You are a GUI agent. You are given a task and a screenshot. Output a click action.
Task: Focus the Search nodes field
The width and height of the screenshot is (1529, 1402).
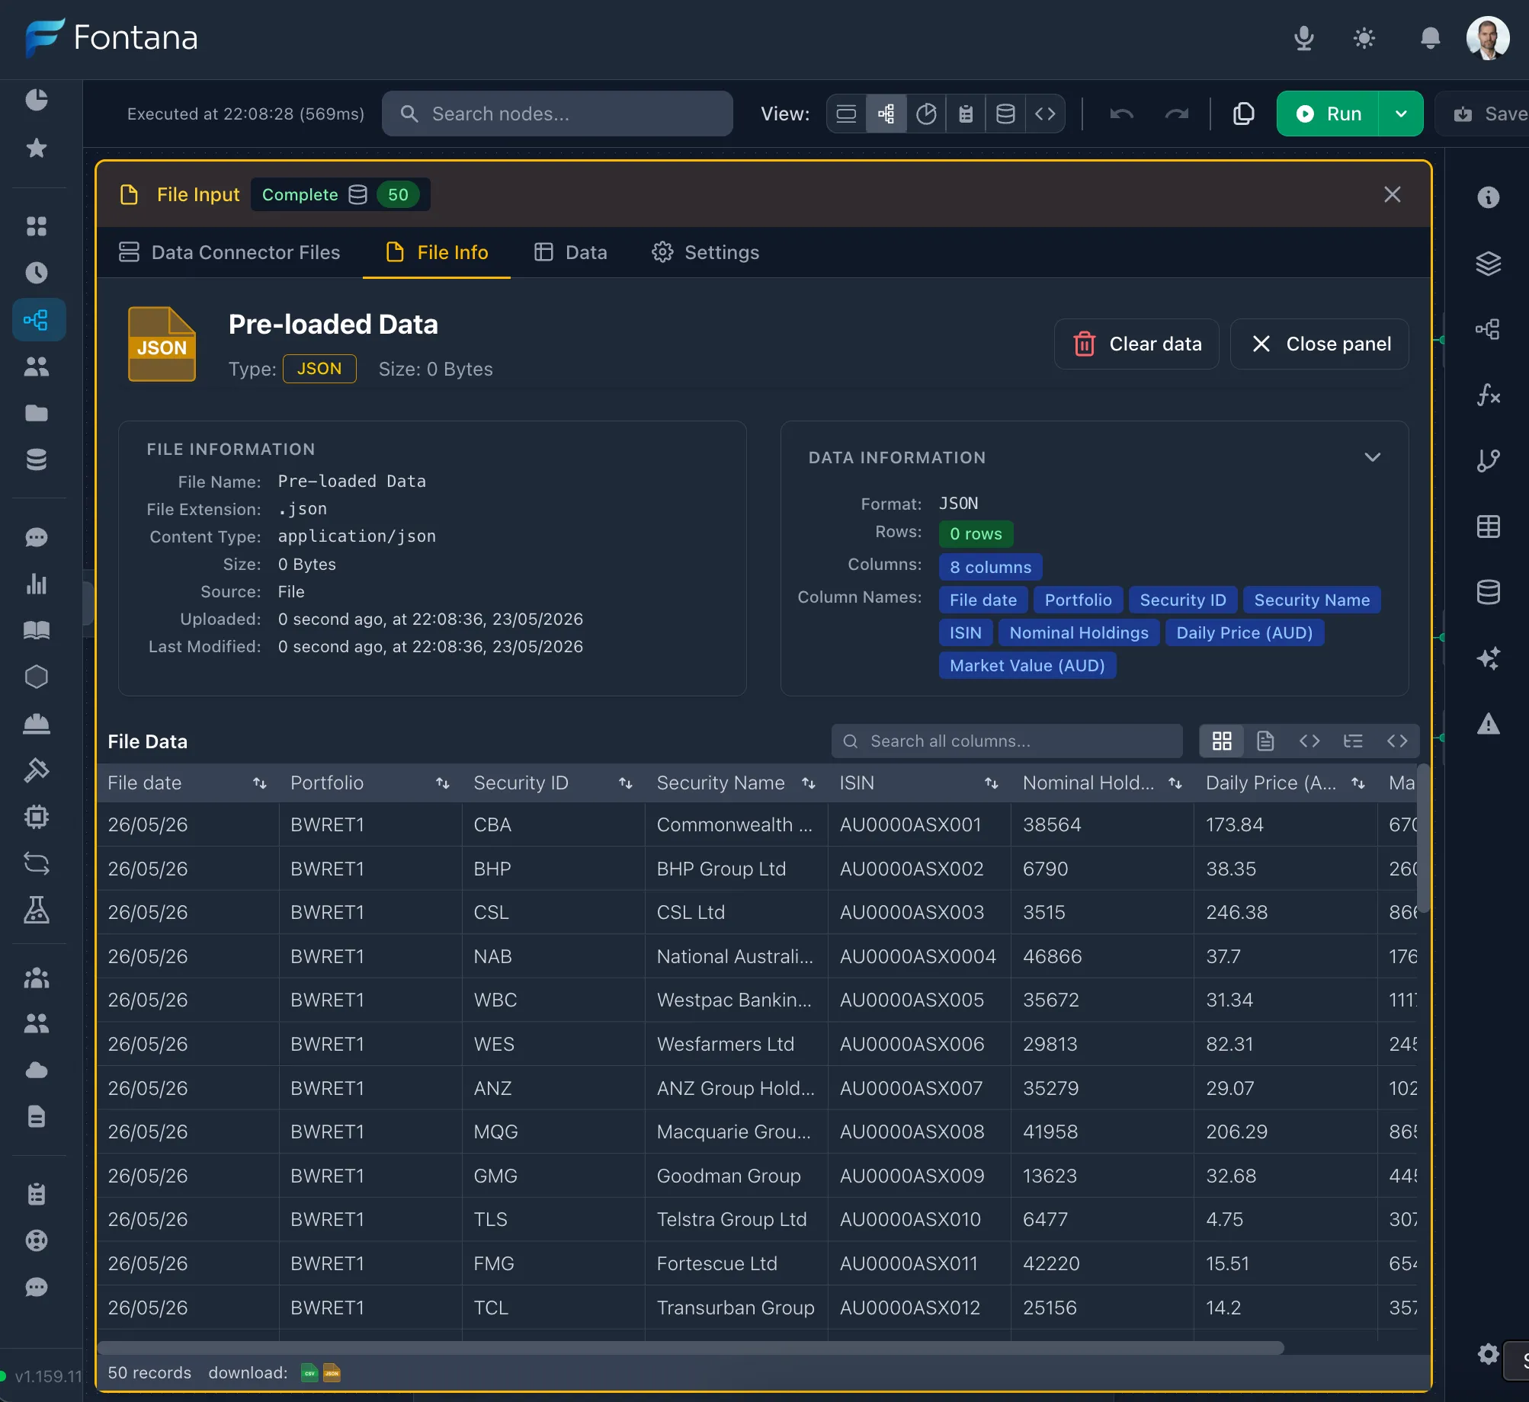click(x=557, y=114)
